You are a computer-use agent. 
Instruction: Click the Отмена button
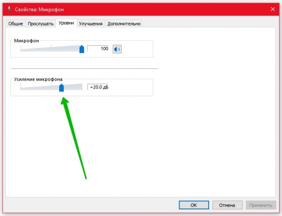227,205
